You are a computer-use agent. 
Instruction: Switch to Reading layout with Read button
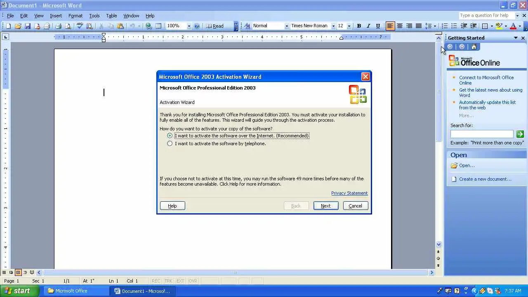pos(215,26)
